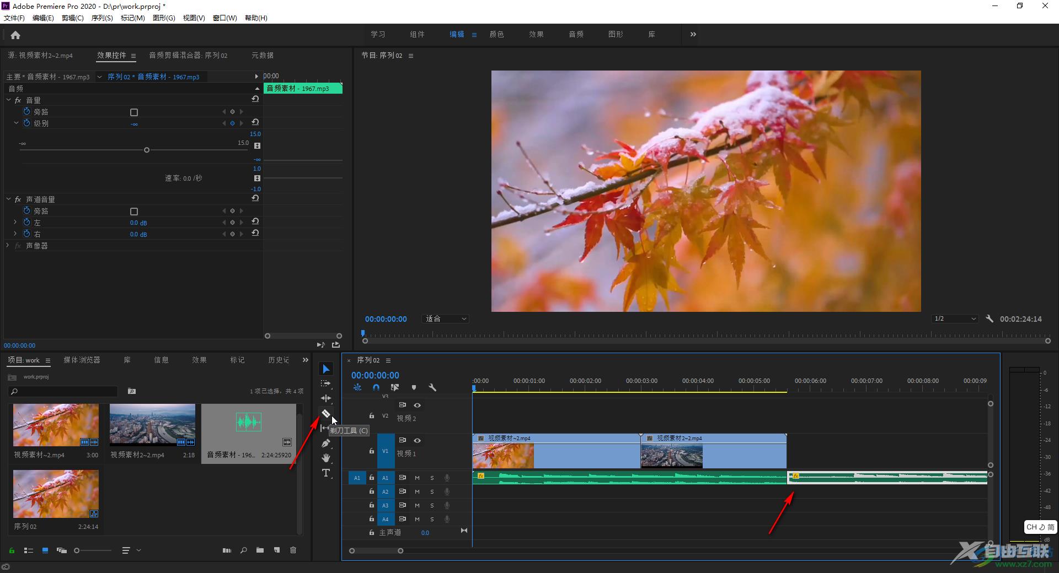Viewport: 1059px width, 573px height.
Task: Select 视频素材2~2.mp4 thumbnail in project
Action: tap(152, 424)
